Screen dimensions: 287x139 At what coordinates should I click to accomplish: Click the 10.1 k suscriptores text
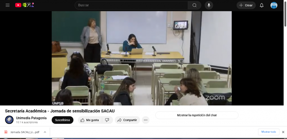pos(27,122)
